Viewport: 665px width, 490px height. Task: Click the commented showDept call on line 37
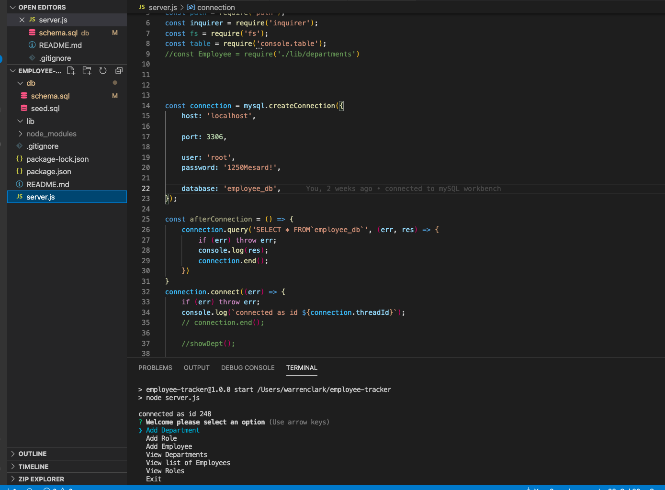(x=208, y=344)
